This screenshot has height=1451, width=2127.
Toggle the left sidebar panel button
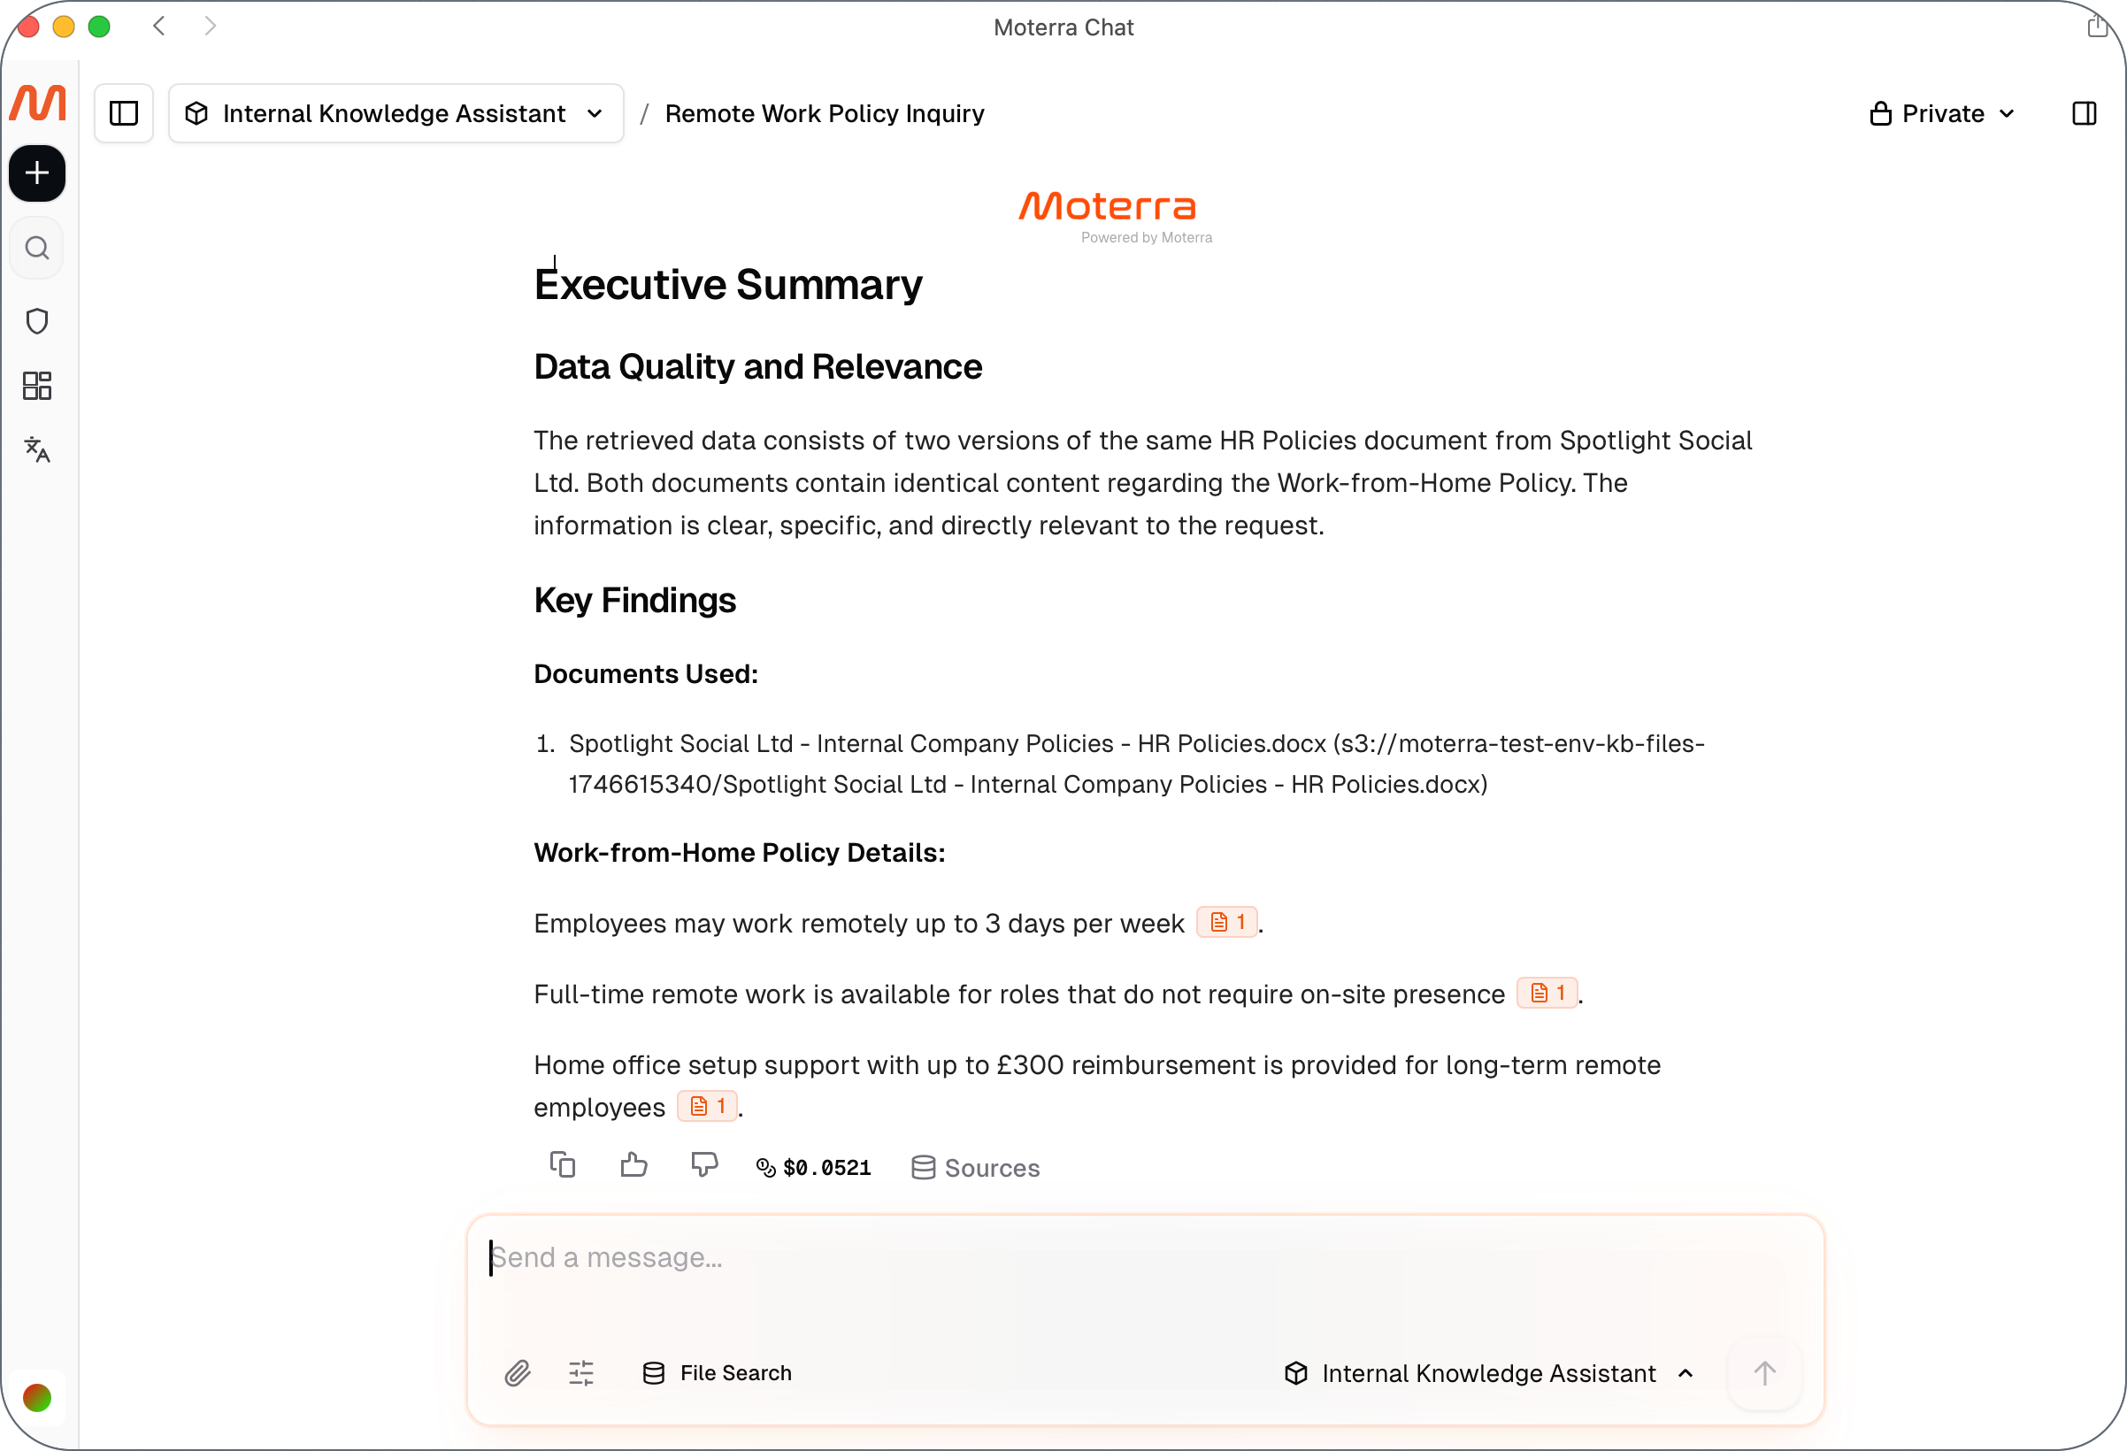pos(124,113)
